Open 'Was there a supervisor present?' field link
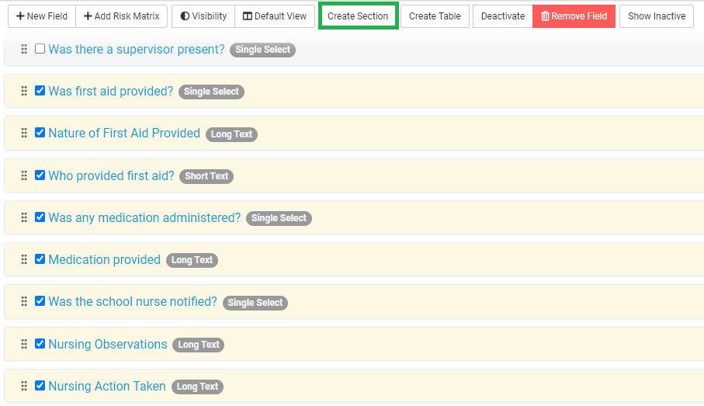The height and width of the screenshot is (406, 704). (137, 50)
